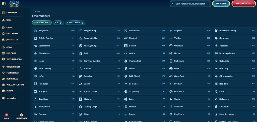Go to Hjem house icon
This screenshot has width=257, height=122.
point(3,20)
